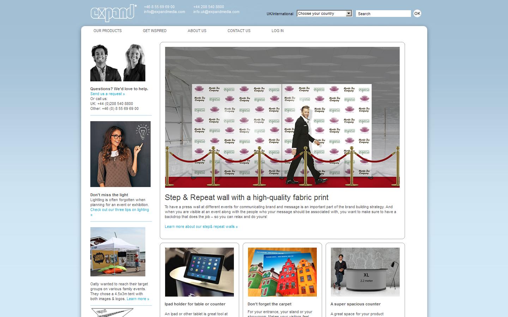Click the Expand logo in header

pos(113,13)
